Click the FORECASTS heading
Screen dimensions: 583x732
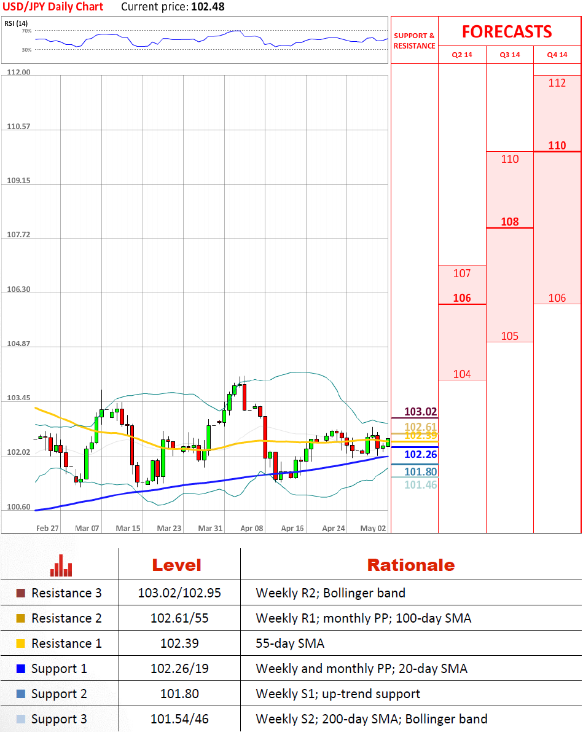click(x=507, y=31)
